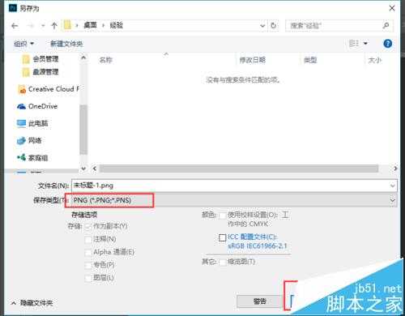The width and height of the screenshot is (405, 316).
Task: Click the navigation pane vertical scrollbar thumb
Action: coord(83,130)
